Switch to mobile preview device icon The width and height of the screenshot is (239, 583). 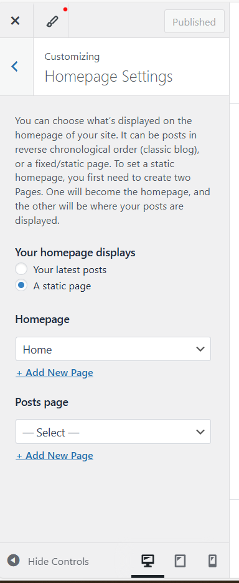212,561
